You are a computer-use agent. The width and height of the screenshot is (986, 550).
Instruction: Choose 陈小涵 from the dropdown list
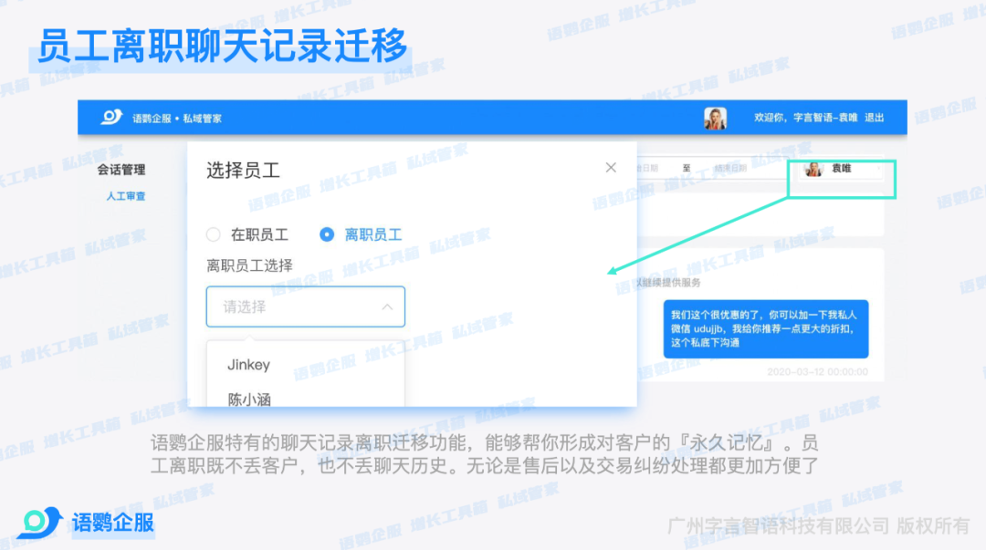tap(249, 399)
